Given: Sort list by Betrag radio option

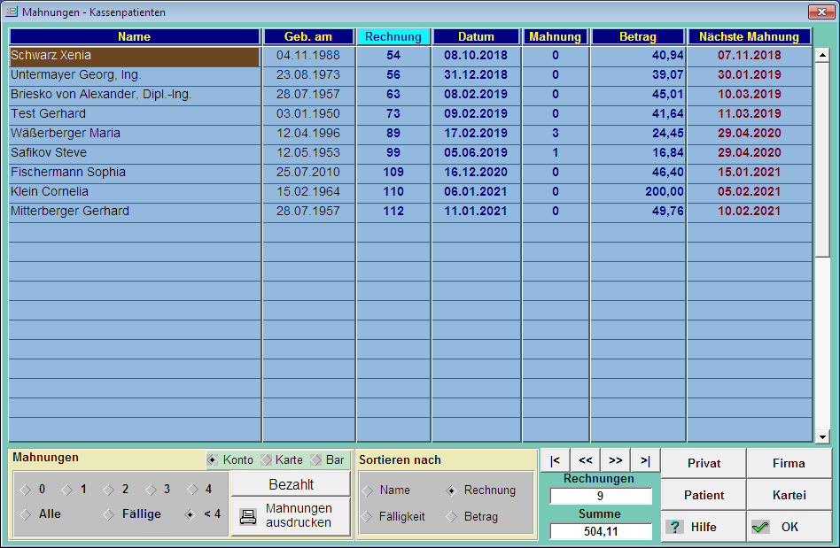Looking at the screenshot, I should (452, 517).
